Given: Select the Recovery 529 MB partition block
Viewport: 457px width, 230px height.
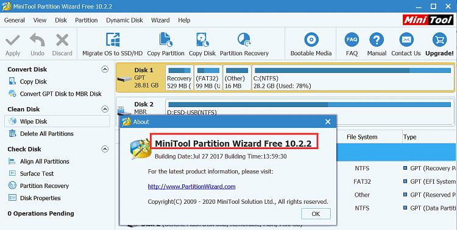Looking at the screenshot, I should pyautogui.click(x=179, y=77).
